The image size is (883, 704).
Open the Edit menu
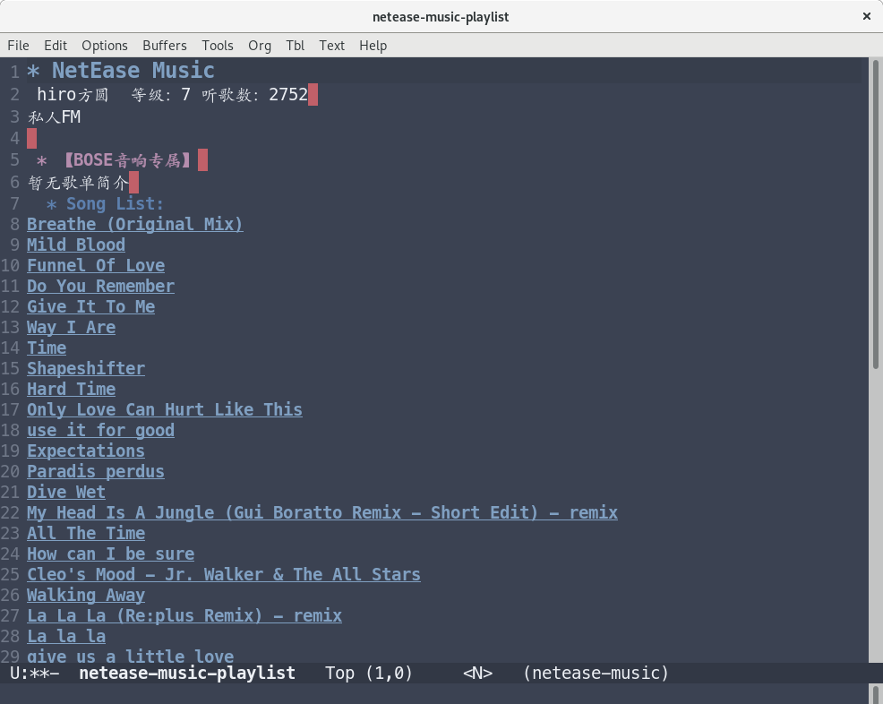point(56,46)
